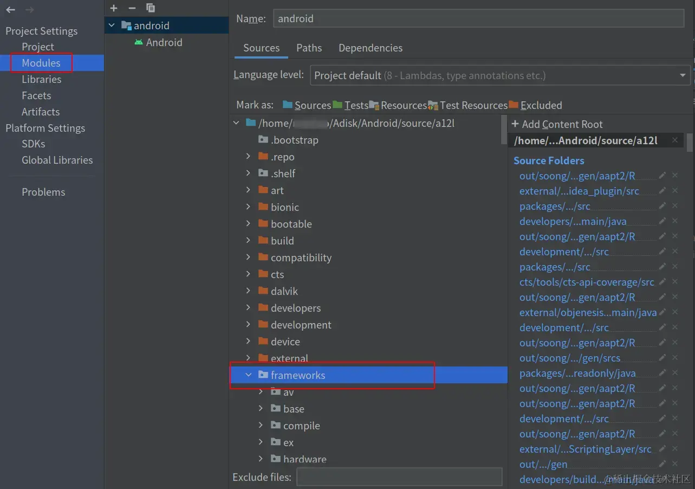Select the dalvik folder row
This screenshot has width=695, height=489.
[x=368, y=291]
